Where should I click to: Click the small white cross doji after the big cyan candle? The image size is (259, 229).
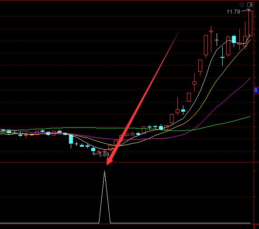click(76, 144)
